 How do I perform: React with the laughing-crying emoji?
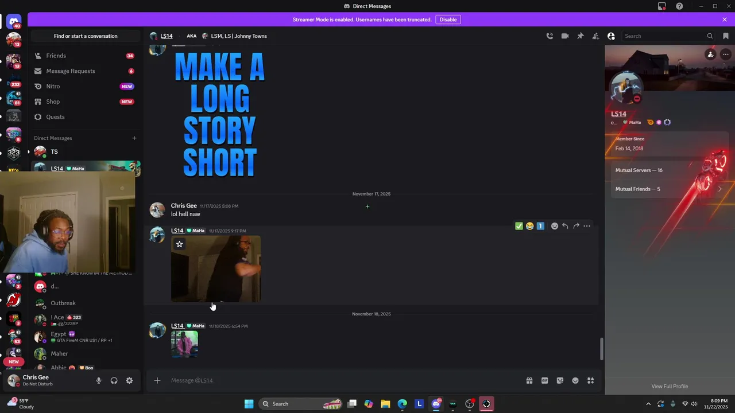(x=529, y=226)
